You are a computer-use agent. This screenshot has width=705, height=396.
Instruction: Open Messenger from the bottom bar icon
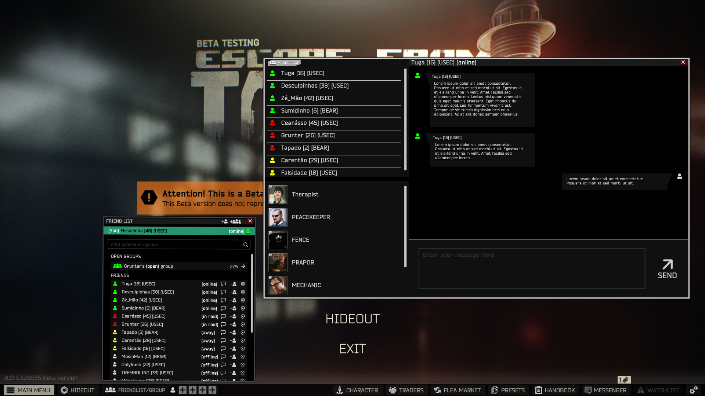[588, 390]
